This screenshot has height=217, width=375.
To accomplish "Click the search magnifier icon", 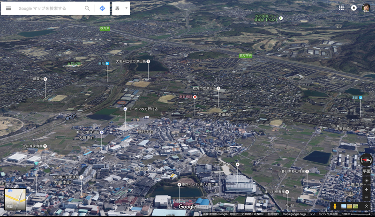I will pos(87,8).
